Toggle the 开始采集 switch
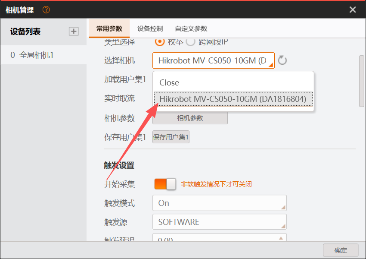This screenshot has width=366, height=259. pyautogui.click(x=165, y=184)
